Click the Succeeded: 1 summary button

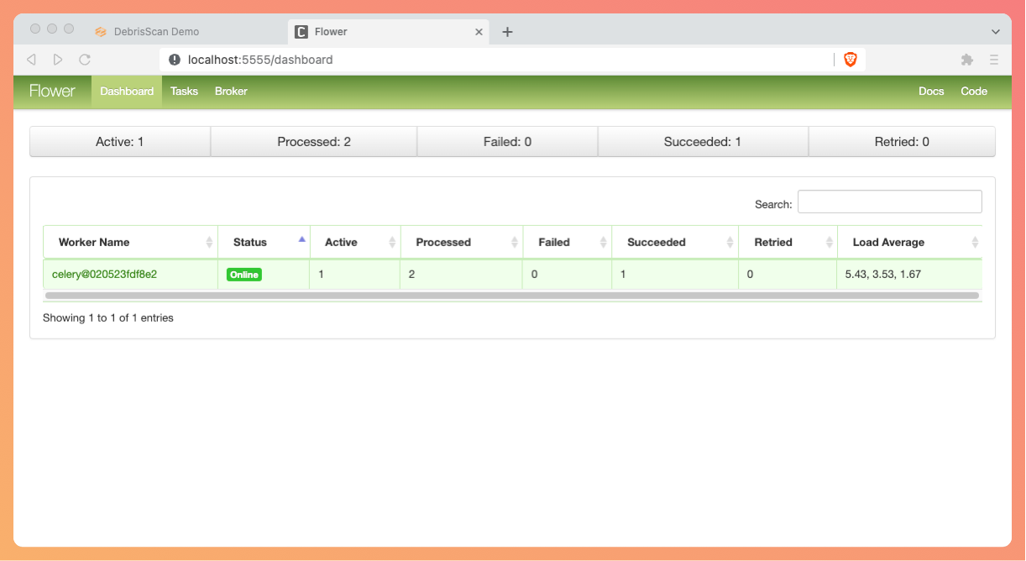point(703,141)
